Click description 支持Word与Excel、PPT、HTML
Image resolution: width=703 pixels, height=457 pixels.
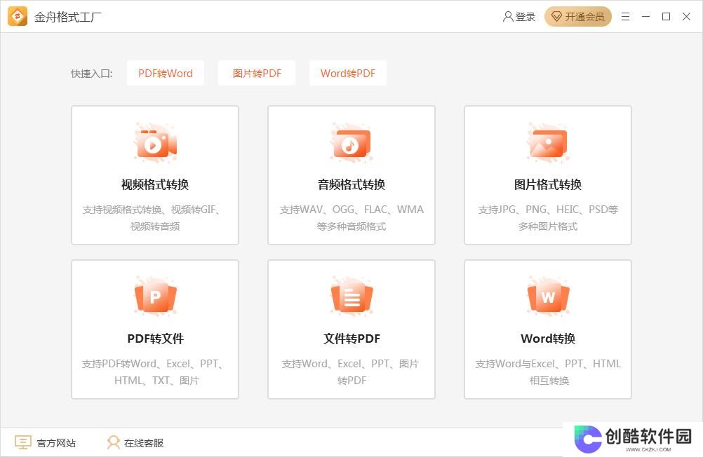[548, 363]
